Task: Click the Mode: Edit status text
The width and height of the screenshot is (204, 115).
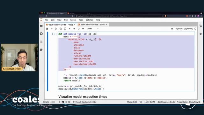Action: click(132, 102)
